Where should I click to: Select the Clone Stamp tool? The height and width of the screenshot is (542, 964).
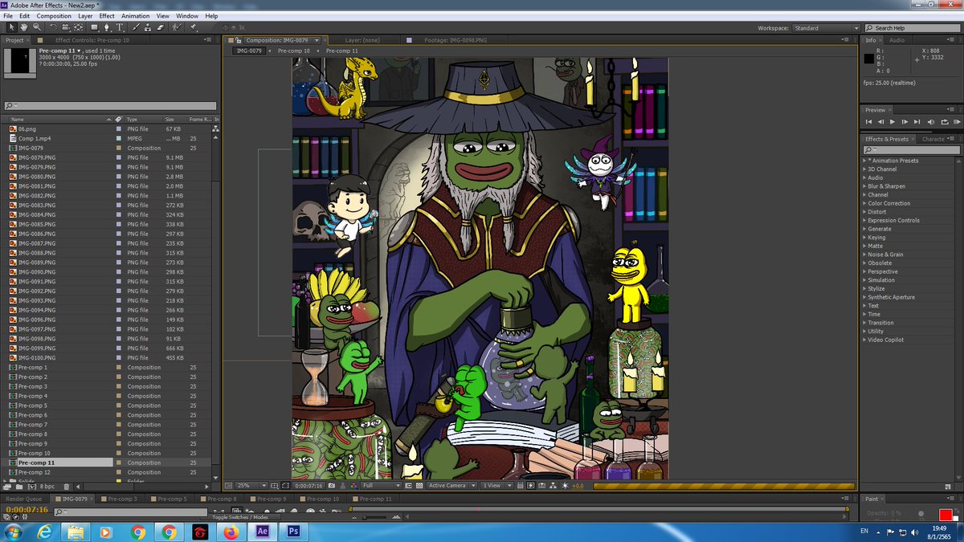[148, 27]
